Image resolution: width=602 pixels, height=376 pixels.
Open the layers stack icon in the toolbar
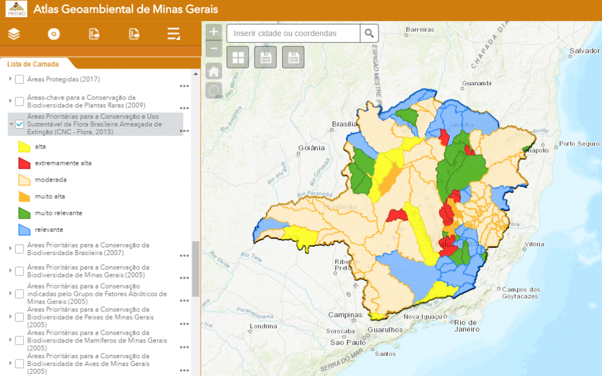(x=14, y=34)
